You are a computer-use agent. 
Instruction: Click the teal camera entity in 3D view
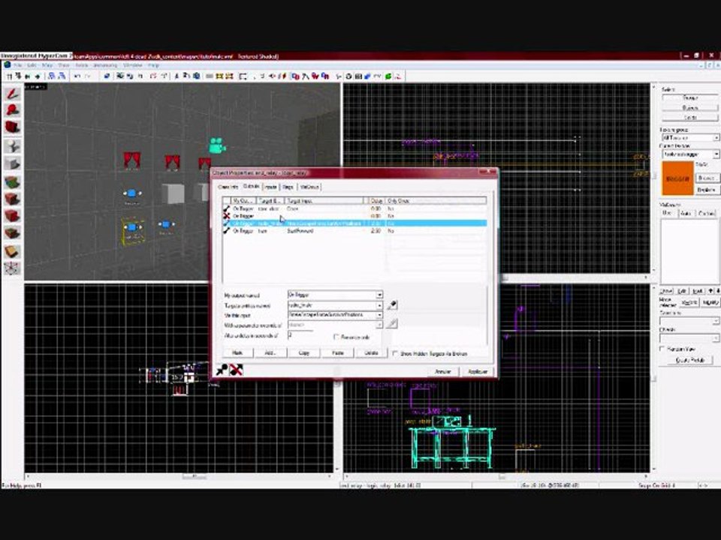click(x=216, y=145)
